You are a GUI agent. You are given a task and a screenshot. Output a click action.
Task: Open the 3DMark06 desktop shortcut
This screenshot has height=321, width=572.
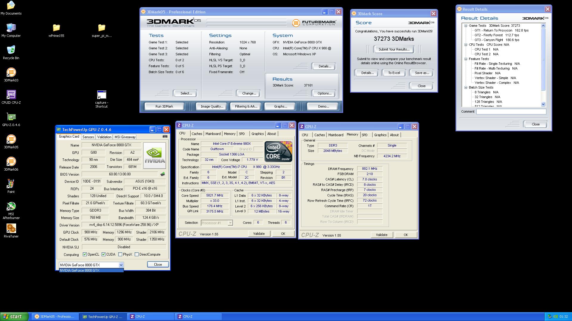(x=11, y=162)
